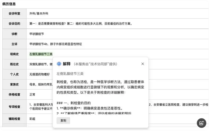The height and width of the screenshot is (134, 211).
Task: Click the gray quoted text 左侧乳腺结节三类 in popup
Action: (x=70, y=74)
